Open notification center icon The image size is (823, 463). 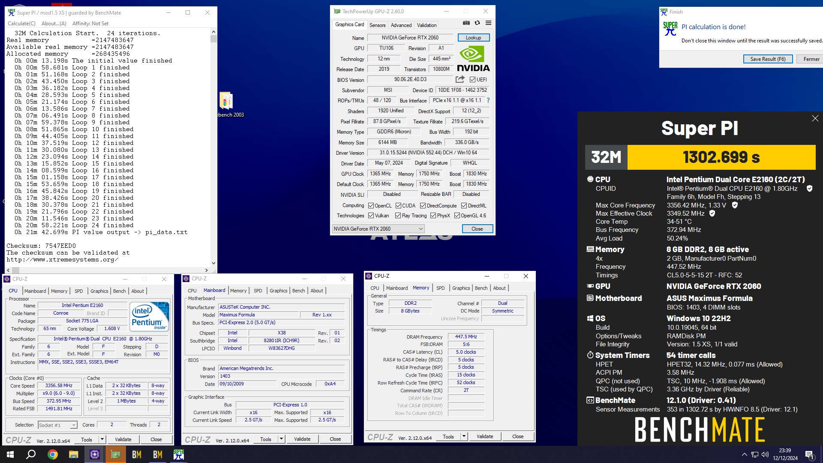pyautogui.click(x=809, y=455)
